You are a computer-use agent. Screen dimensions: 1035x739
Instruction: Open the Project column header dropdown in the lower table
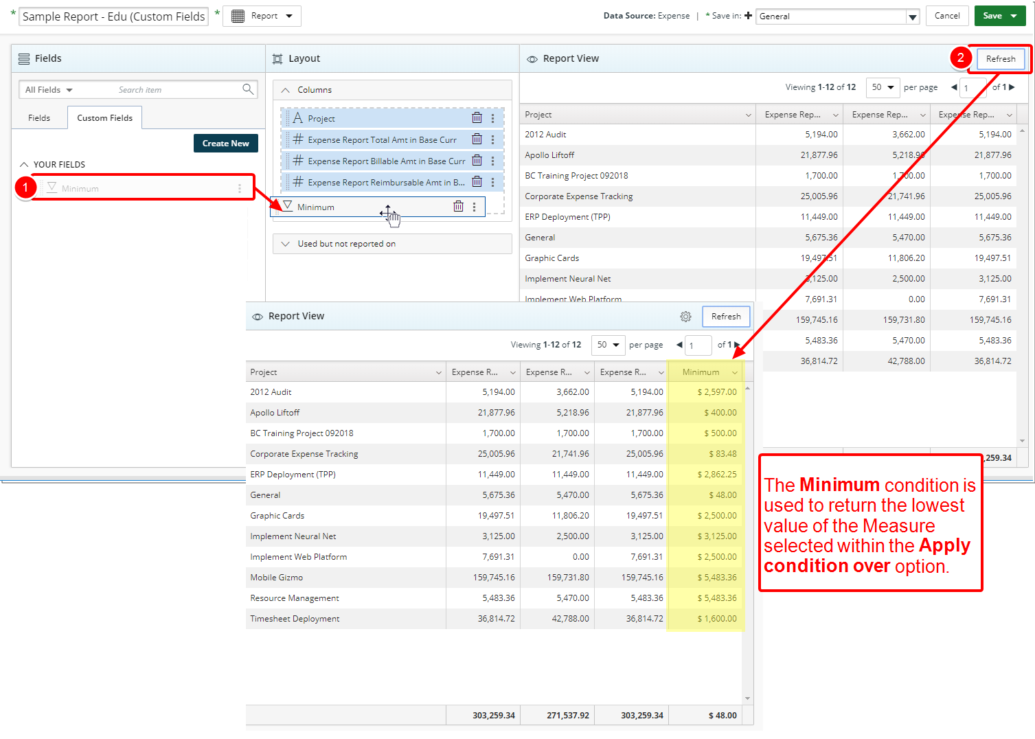(x=439, y=372)
